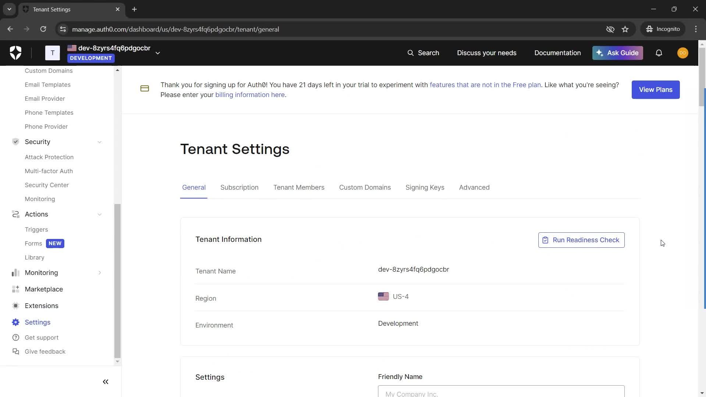The width and height of the screenshot is (706, 397).
Task: Open Attack Protection in sidebar
Action: point(49,157)
